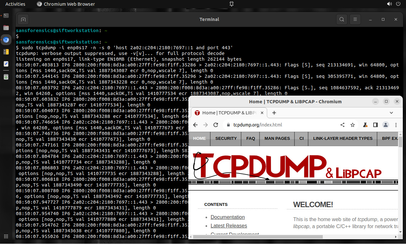Open the power menu in the top bar

point(398,4)
